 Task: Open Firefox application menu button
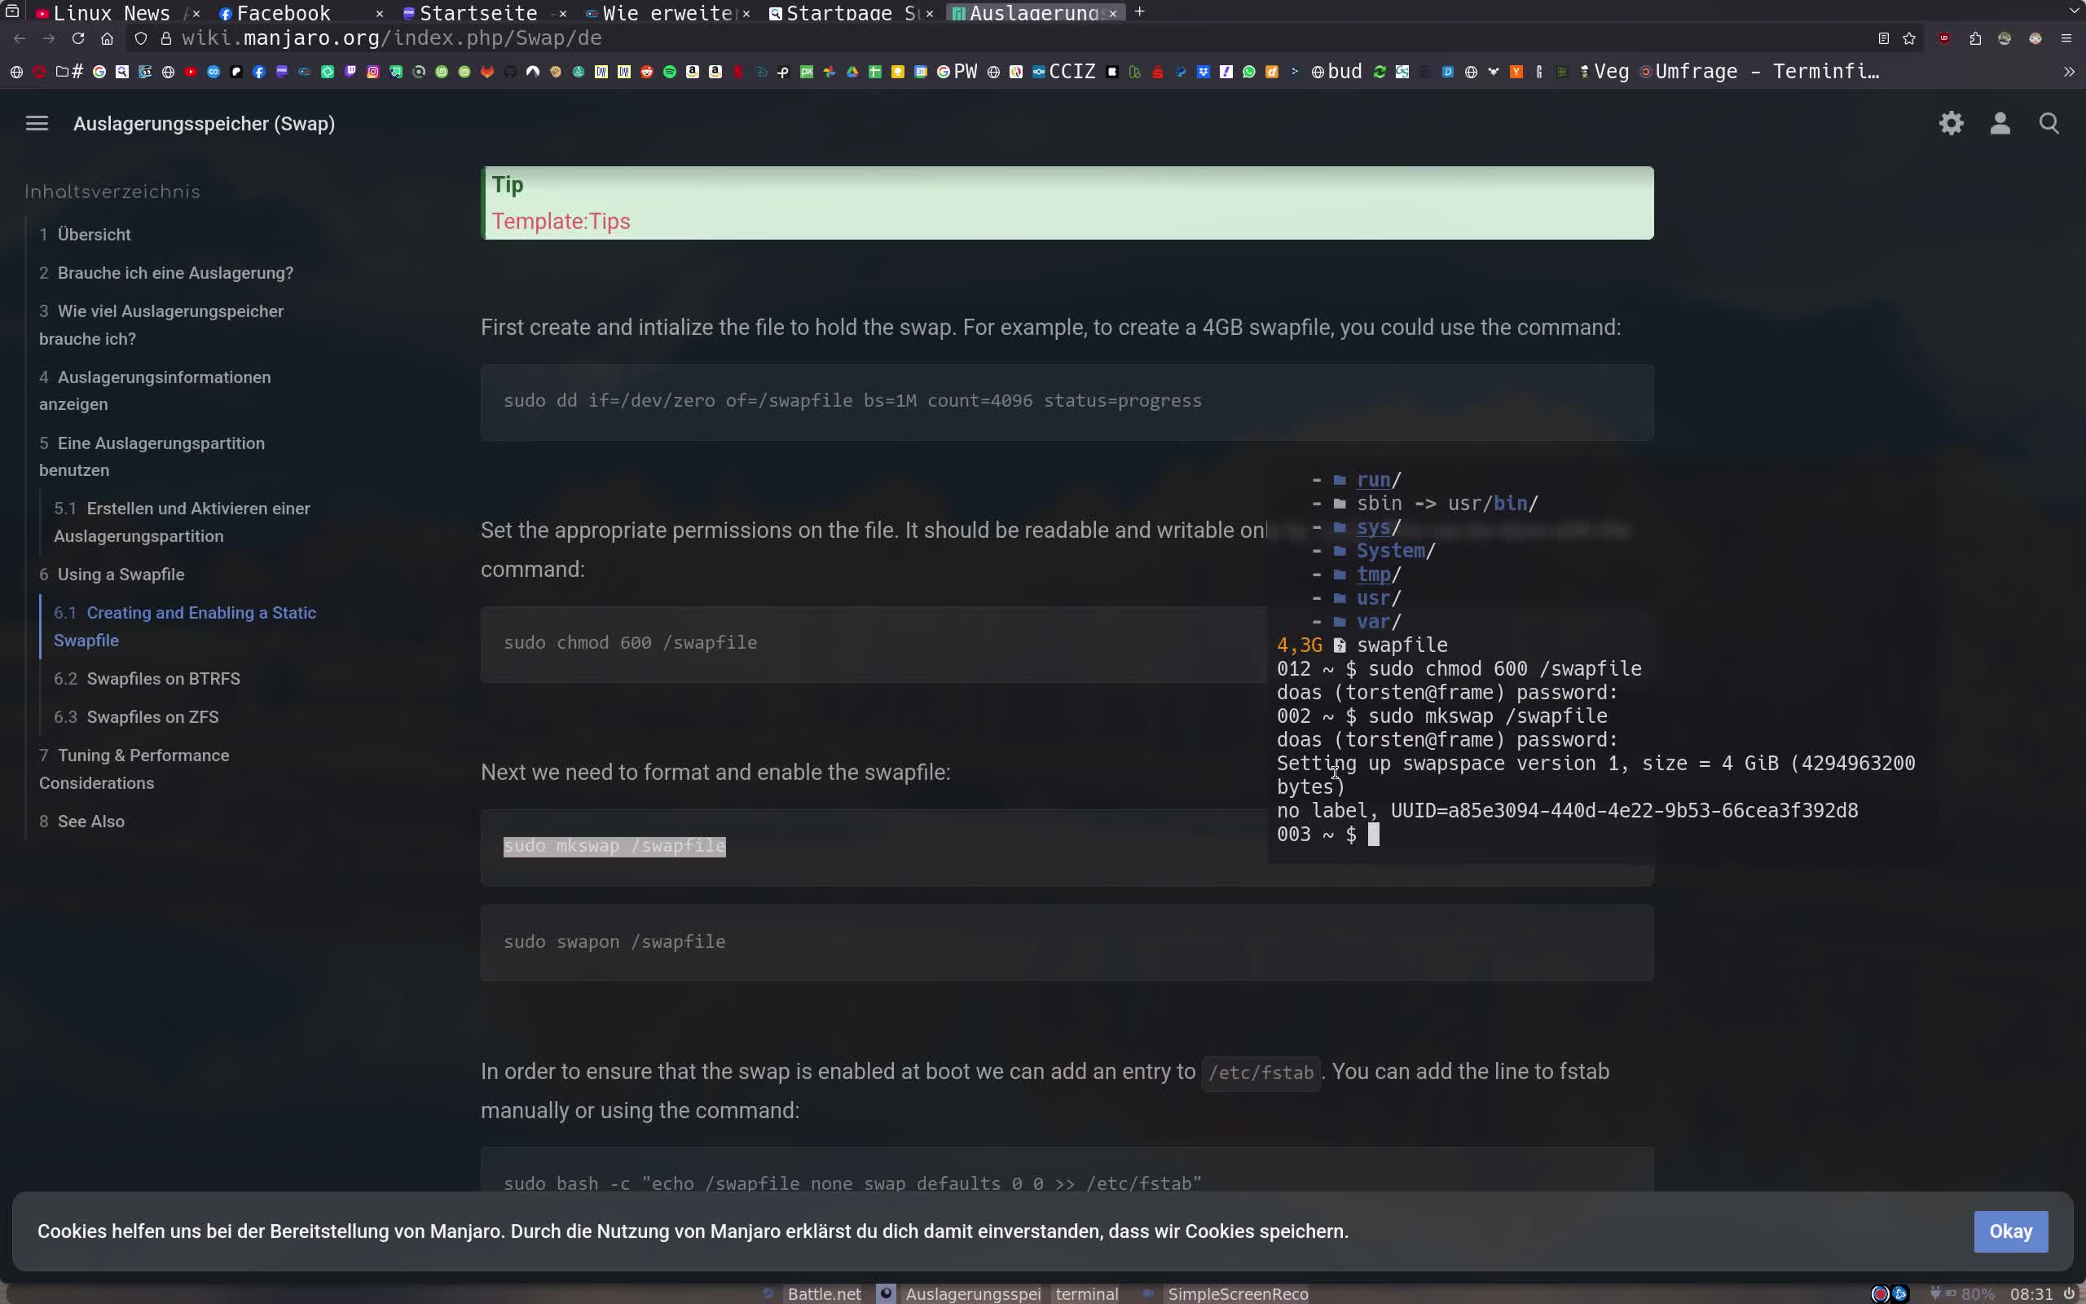pyautogui.click(x=2066, y=39)
